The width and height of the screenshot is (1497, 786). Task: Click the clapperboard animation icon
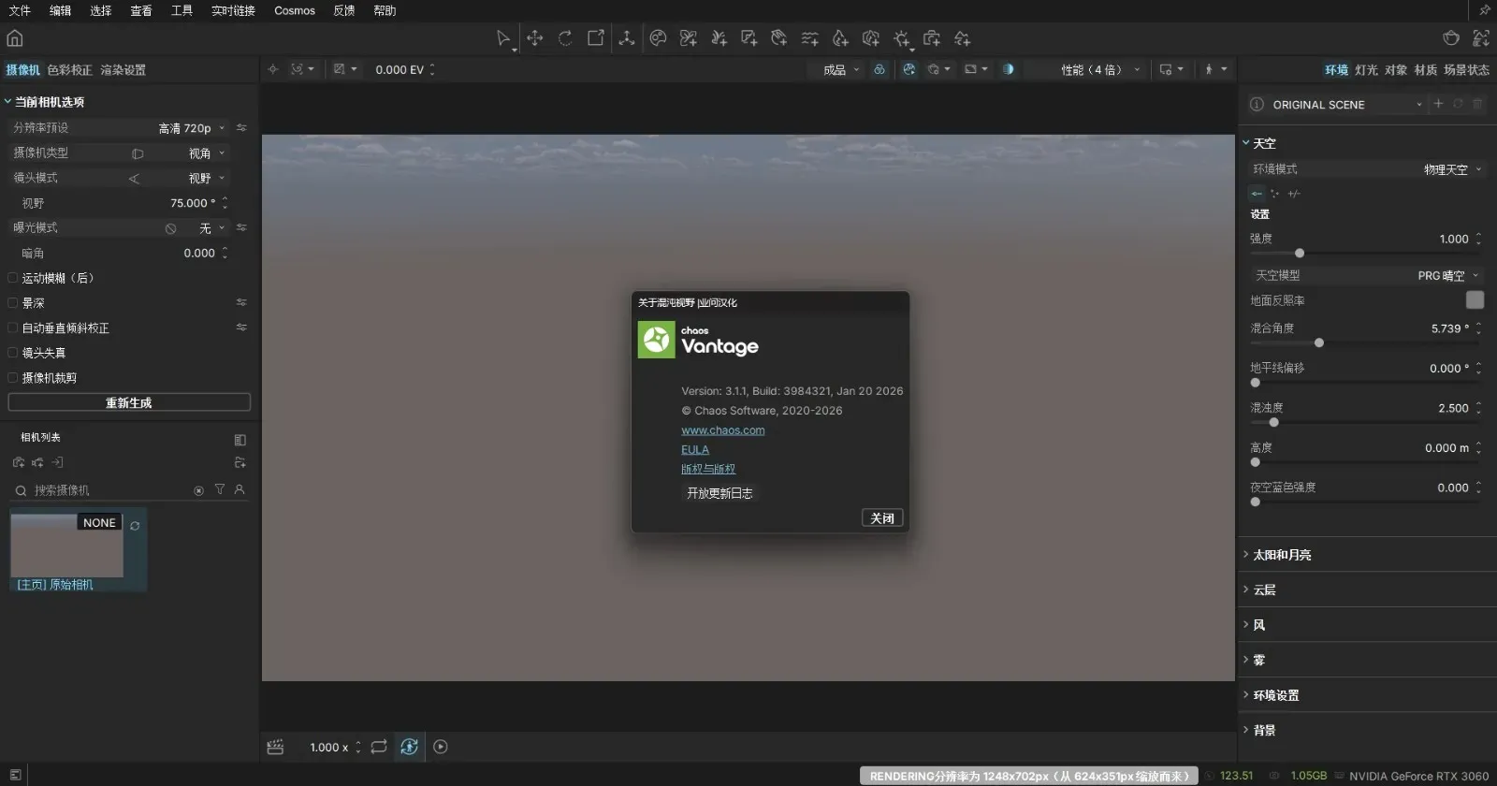275,747
